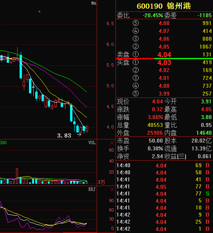Screen dimensions: 213x233
Task: Select buy order level 5 at 3.99
Action: point(164,94)
